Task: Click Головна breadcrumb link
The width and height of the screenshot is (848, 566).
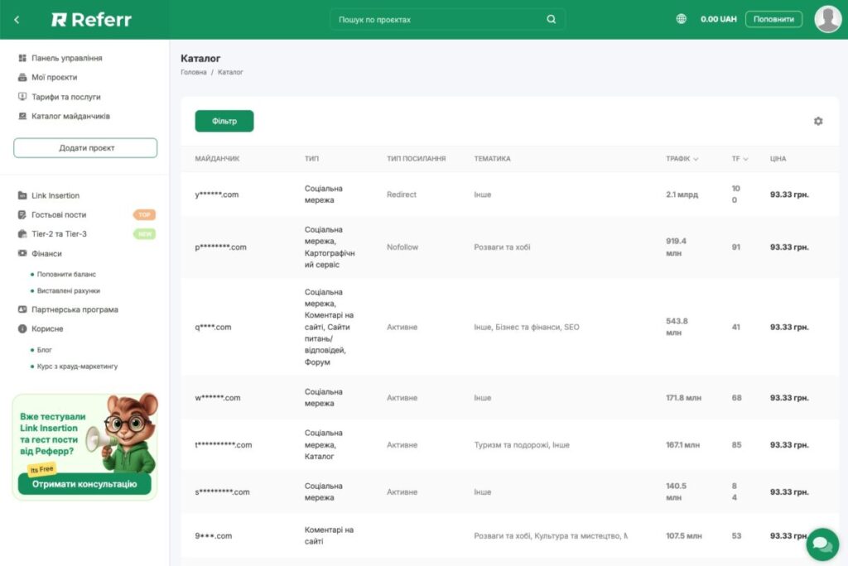Action: pos(194,72)
